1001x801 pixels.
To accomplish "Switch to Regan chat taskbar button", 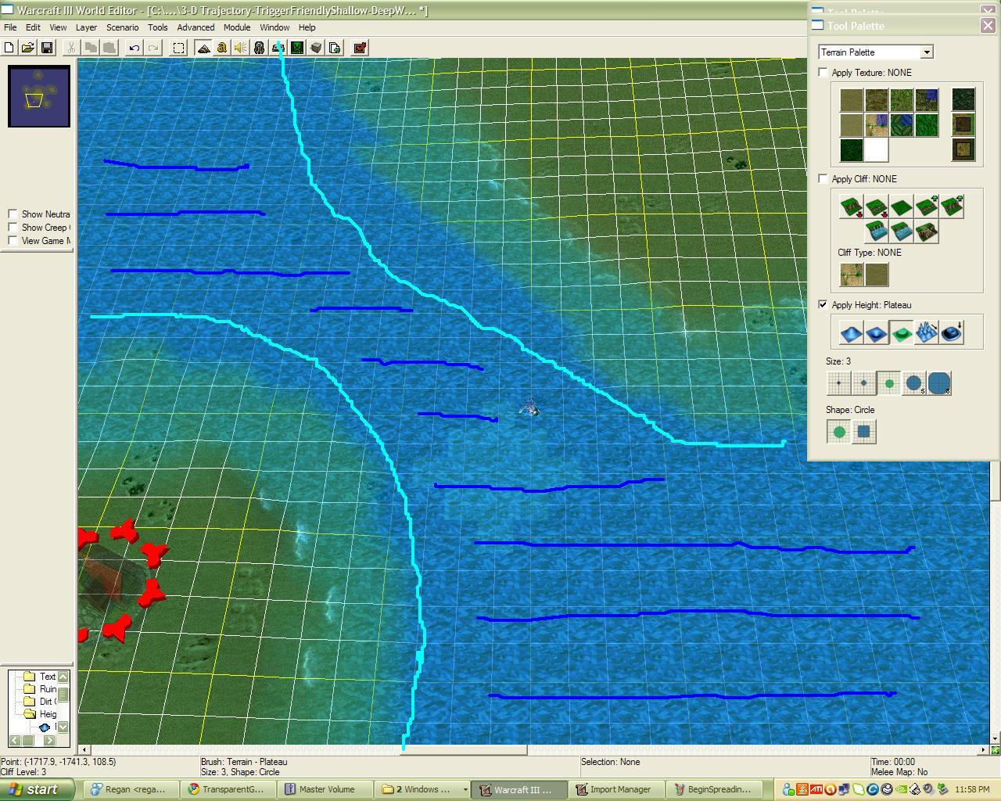I will pos(133,789).
